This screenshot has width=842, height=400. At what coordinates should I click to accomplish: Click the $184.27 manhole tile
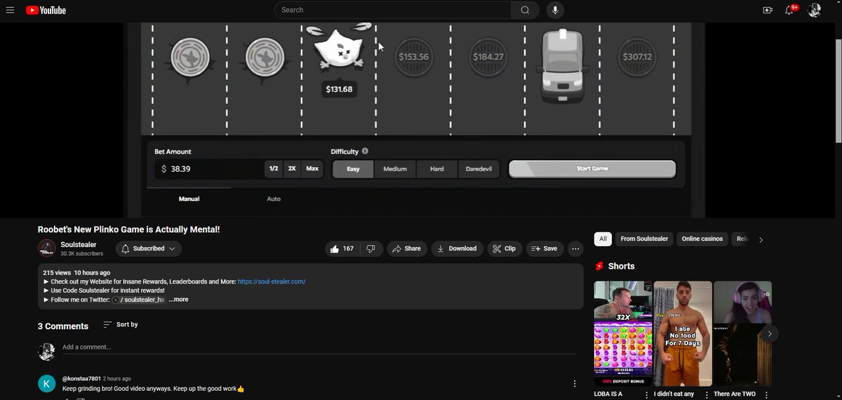click(488, 57)
